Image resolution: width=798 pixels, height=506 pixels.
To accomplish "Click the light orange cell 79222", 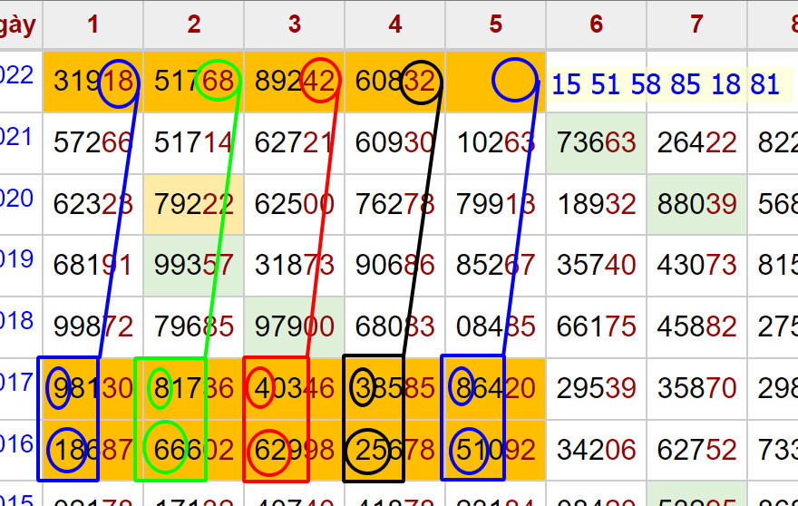I will (x=194, y=204).
